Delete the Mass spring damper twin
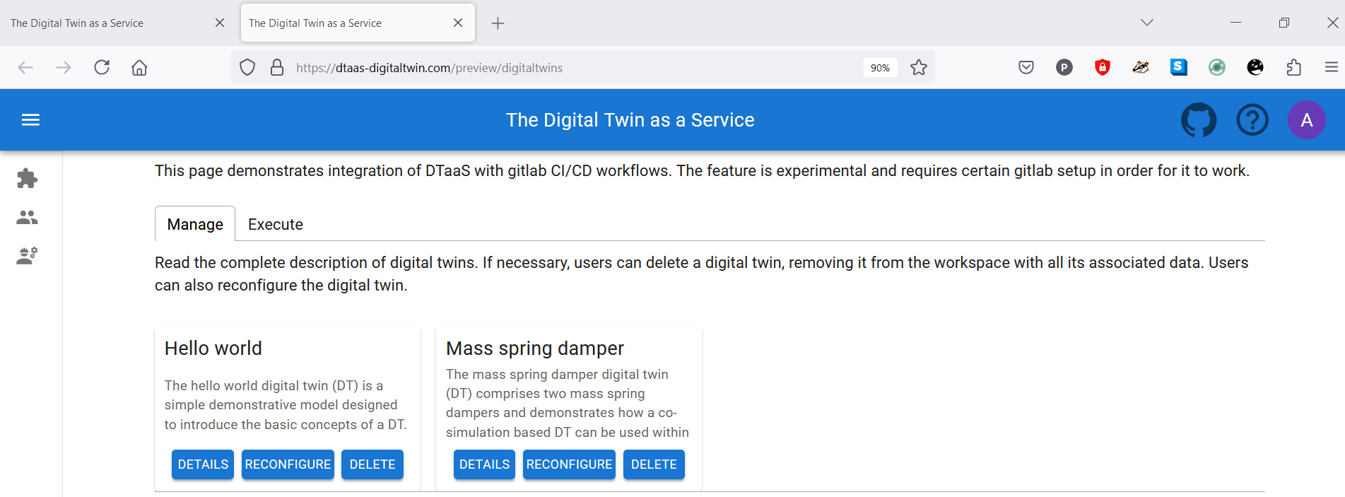The height and width of the screenshot is (497, 1345). [x=654, y=464]
